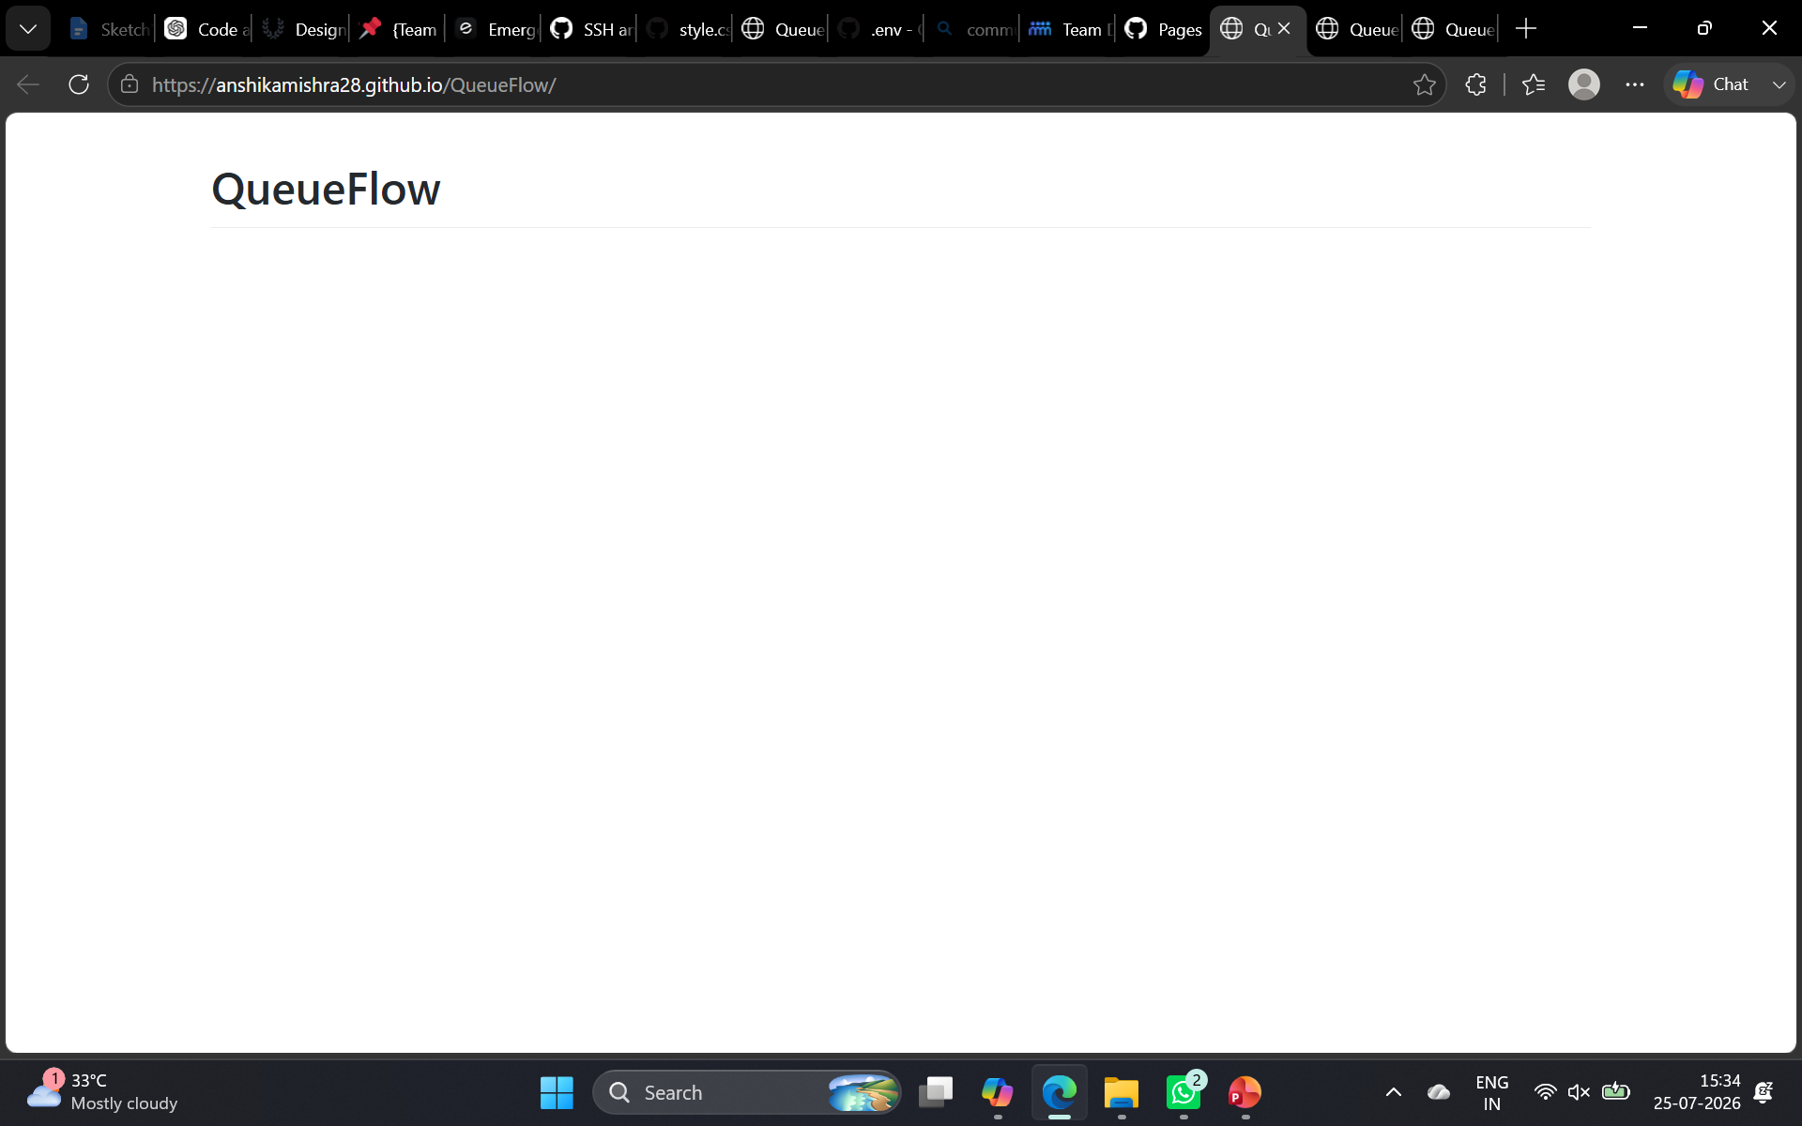1802x1126 pixels.
Task: Open WhatsApp on taskbar
Action: point(1184,1092)
